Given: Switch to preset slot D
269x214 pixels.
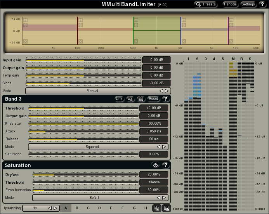Looking at the screenshot, I should 99,208.
